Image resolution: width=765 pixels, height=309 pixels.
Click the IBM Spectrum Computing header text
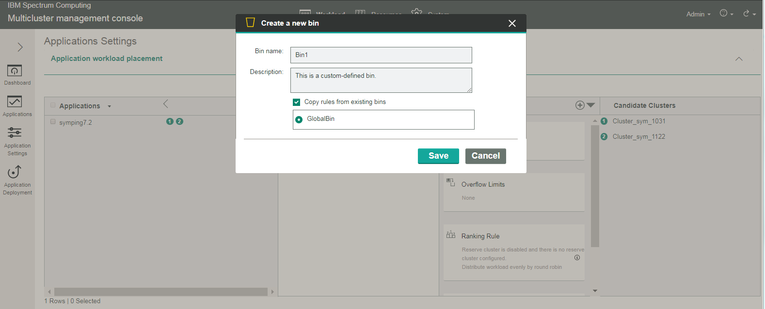point(49,5)
